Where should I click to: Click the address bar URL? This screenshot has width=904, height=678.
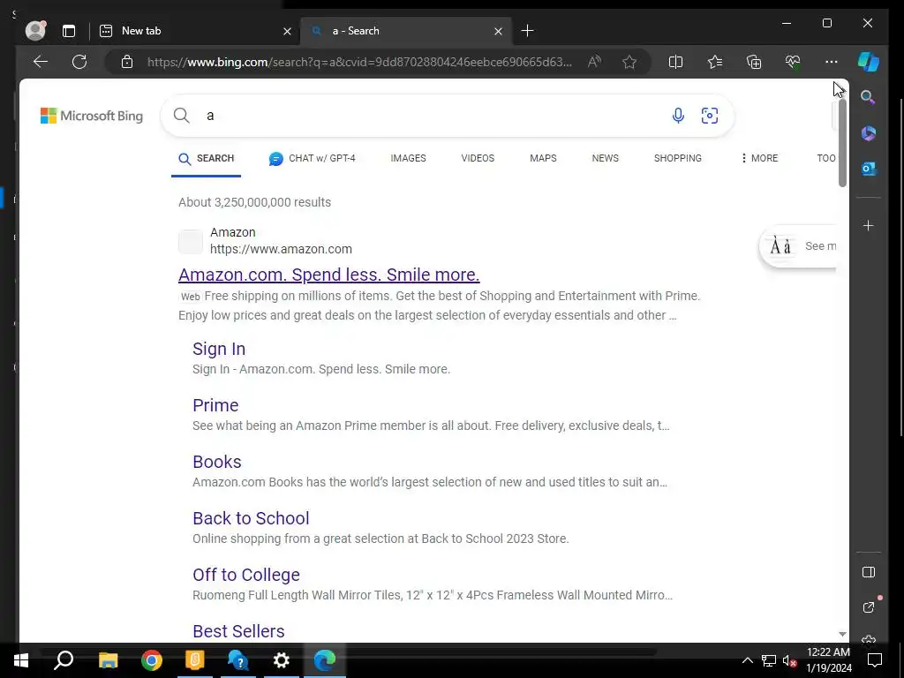[359, 62]
